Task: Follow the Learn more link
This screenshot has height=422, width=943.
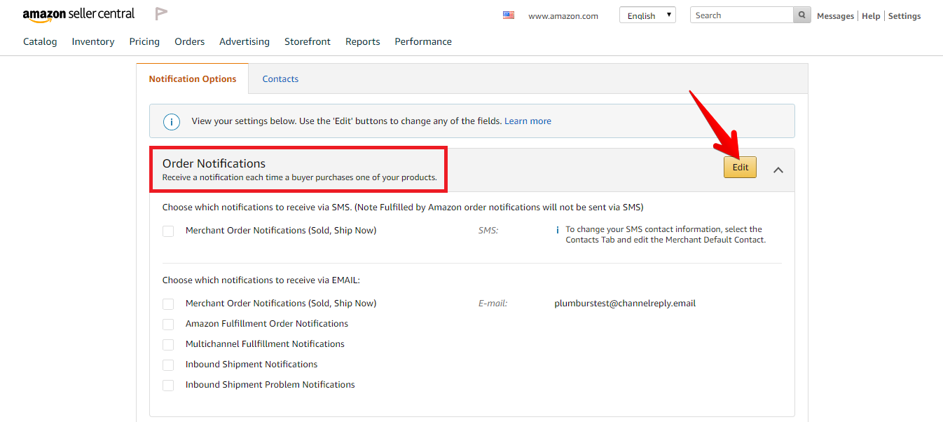Action: point(528,121)
